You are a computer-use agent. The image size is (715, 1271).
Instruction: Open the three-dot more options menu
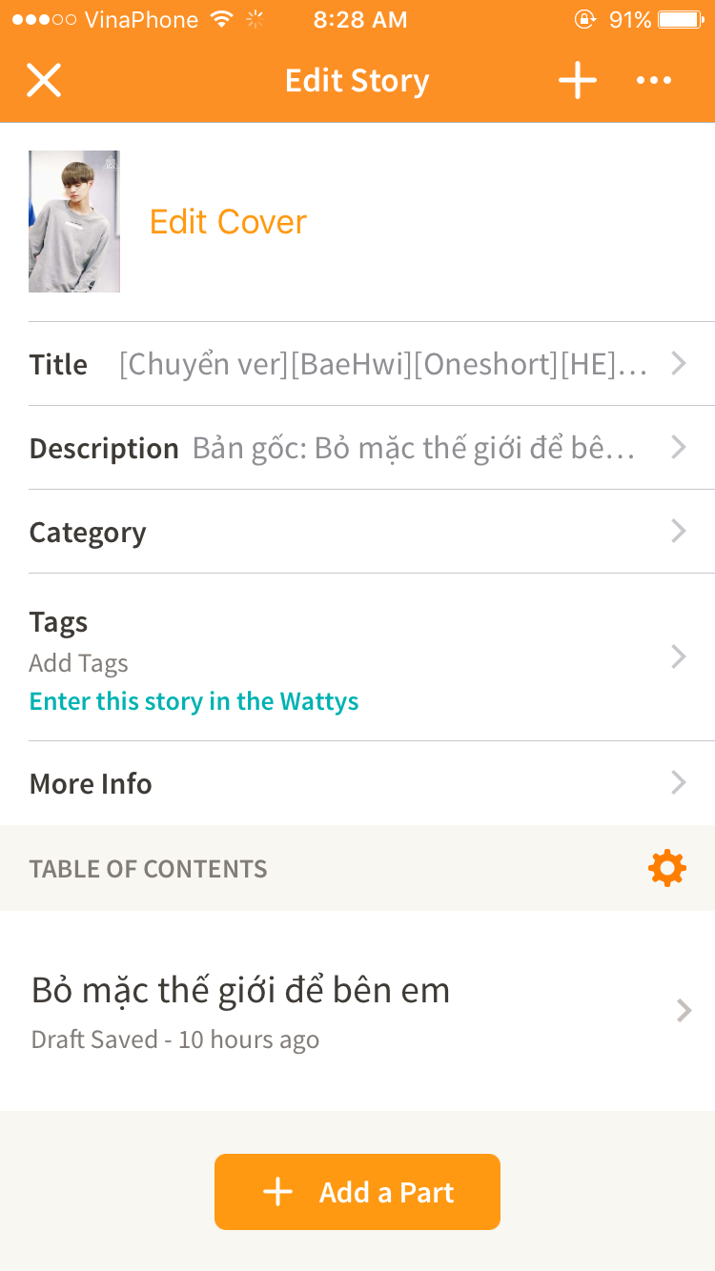pos(654,81)
